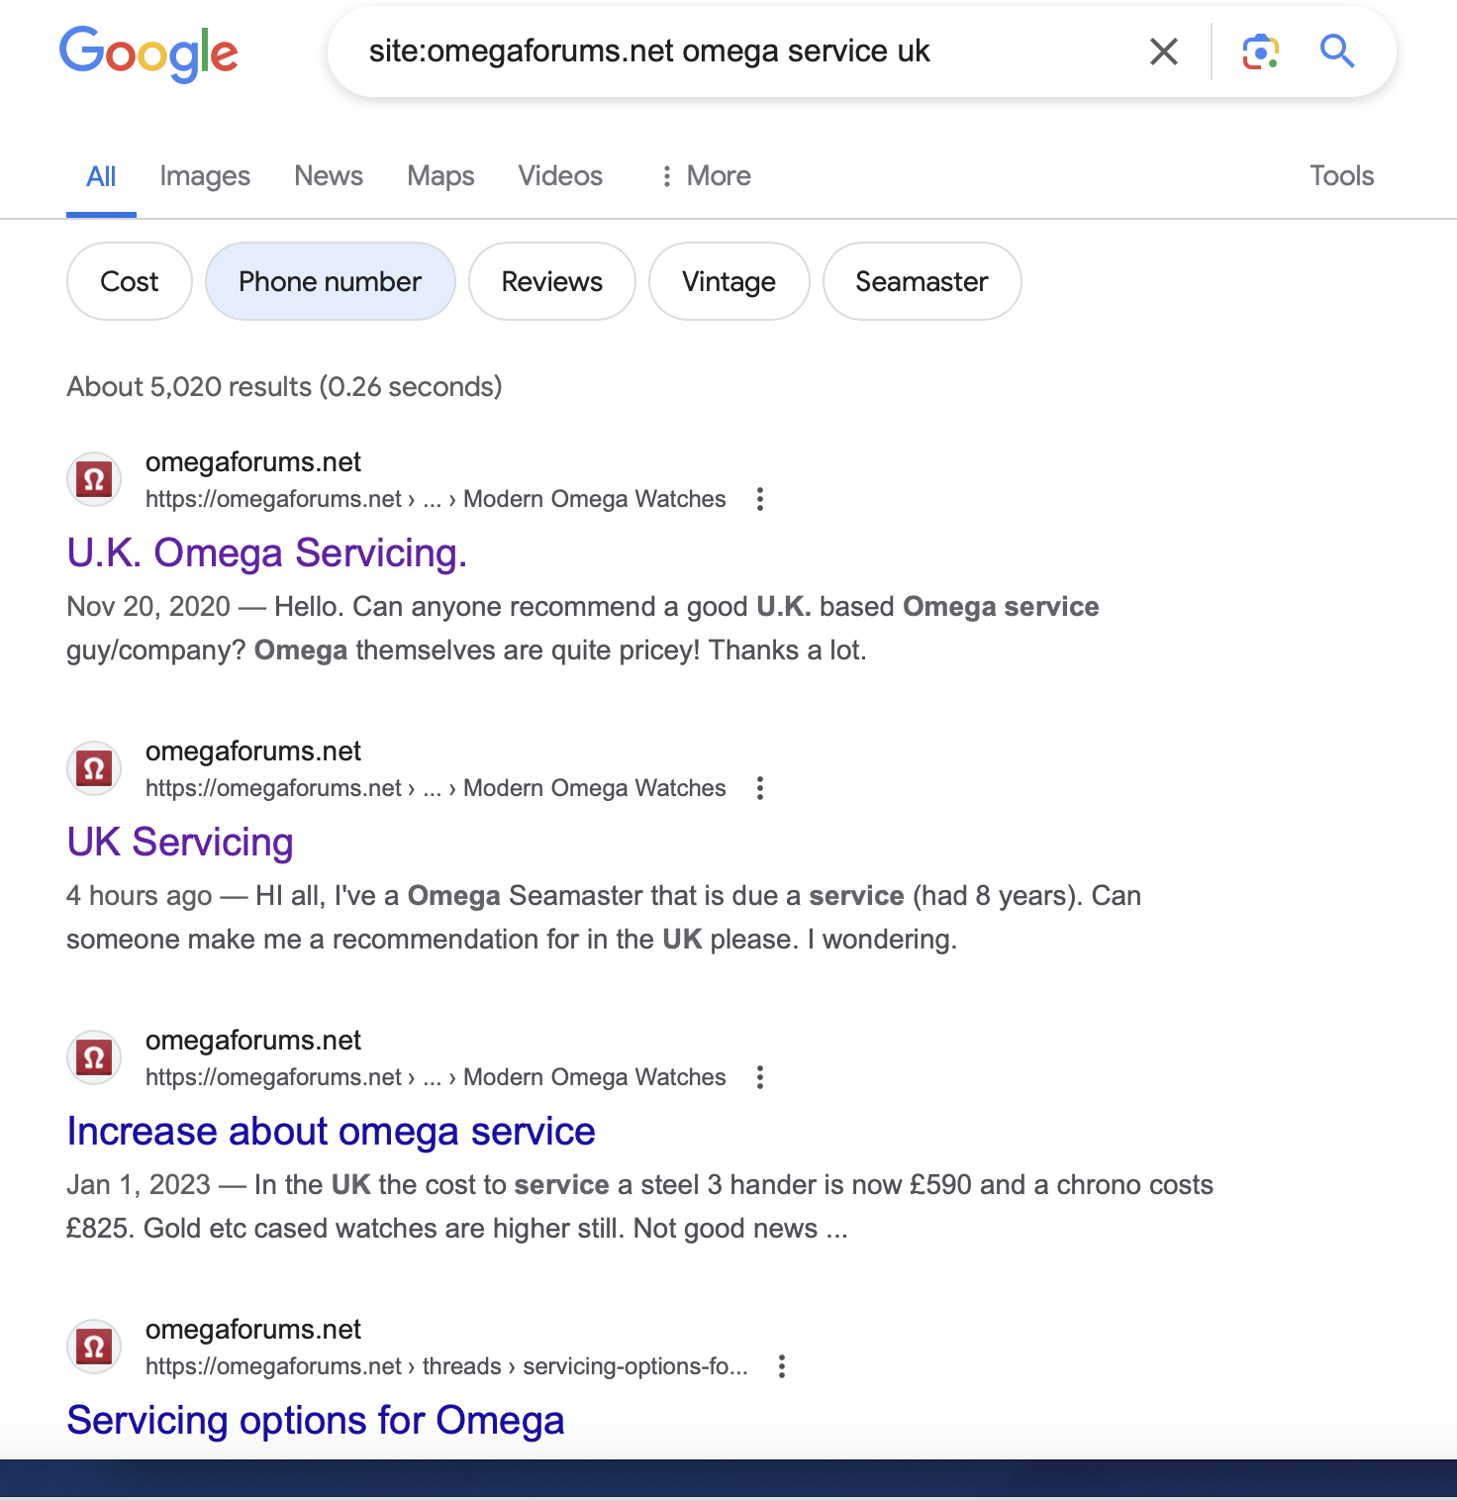Open the Increase about omega service link
Screen dimensions: 1457x1501
(x=331, y=1132)
